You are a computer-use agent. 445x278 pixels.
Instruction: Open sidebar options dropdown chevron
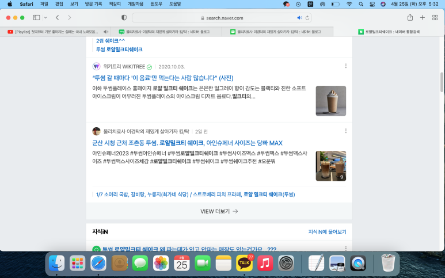pos(45,18)
